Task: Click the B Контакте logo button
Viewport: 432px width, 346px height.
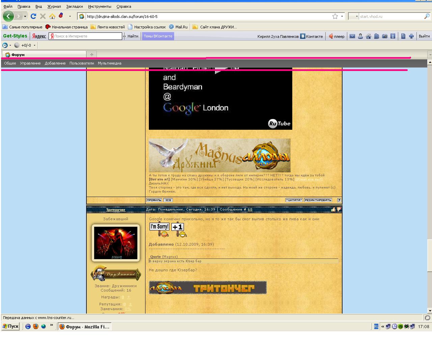Action: coord(312,36)
